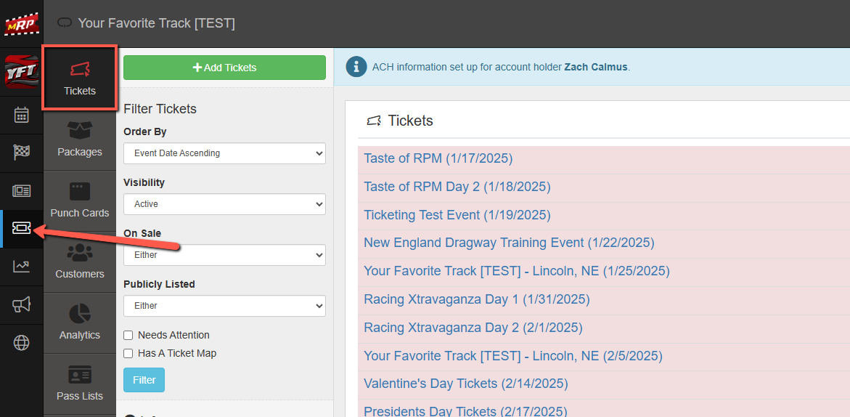
Task: Open the YFT track logo
Action: (21, 72)
